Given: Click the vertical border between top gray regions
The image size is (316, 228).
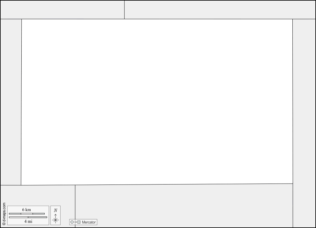Looking at the screenshot, I should [124, 10].
